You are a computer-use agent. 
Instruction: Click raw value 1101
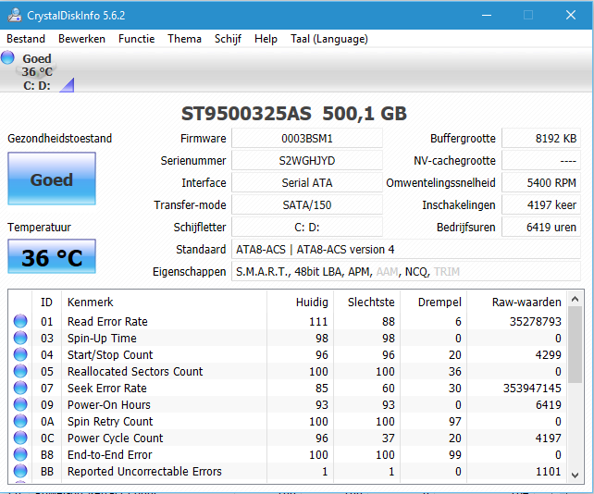pyautogui.click(x=548, y=471)
